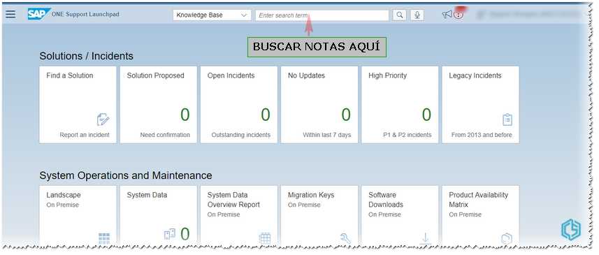Click the Migration Keys wrench icon

coord(345,238)
